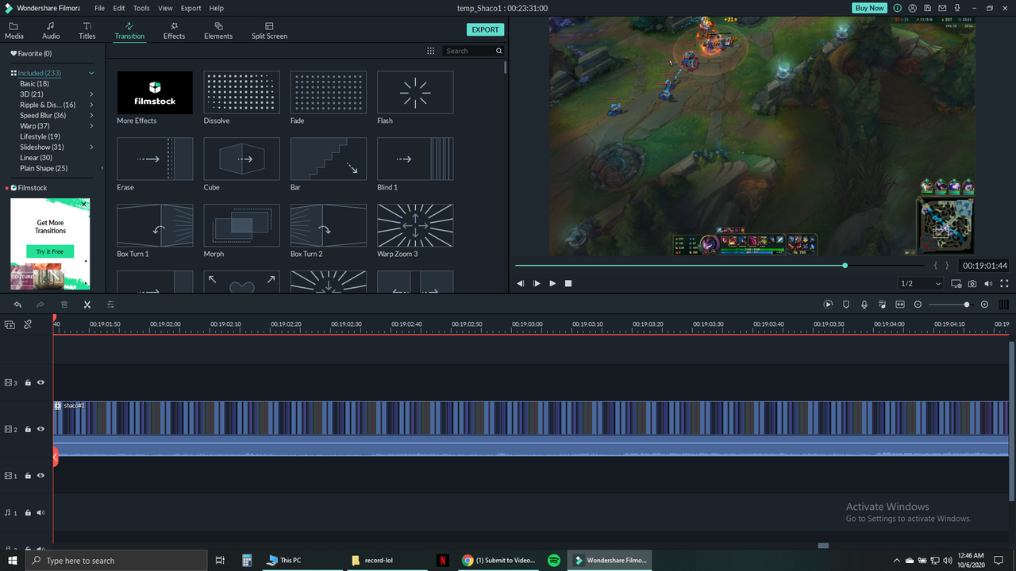Expand the Slideshow (31) arrow
1016x571 pixels.
(x=91, y=148)
